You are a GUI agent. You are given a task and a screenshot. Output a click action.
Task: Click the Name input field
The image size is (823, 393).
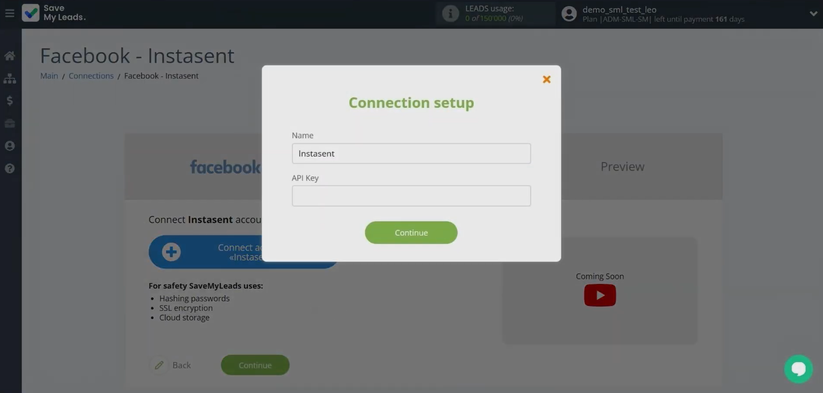(x=411, y=153)
